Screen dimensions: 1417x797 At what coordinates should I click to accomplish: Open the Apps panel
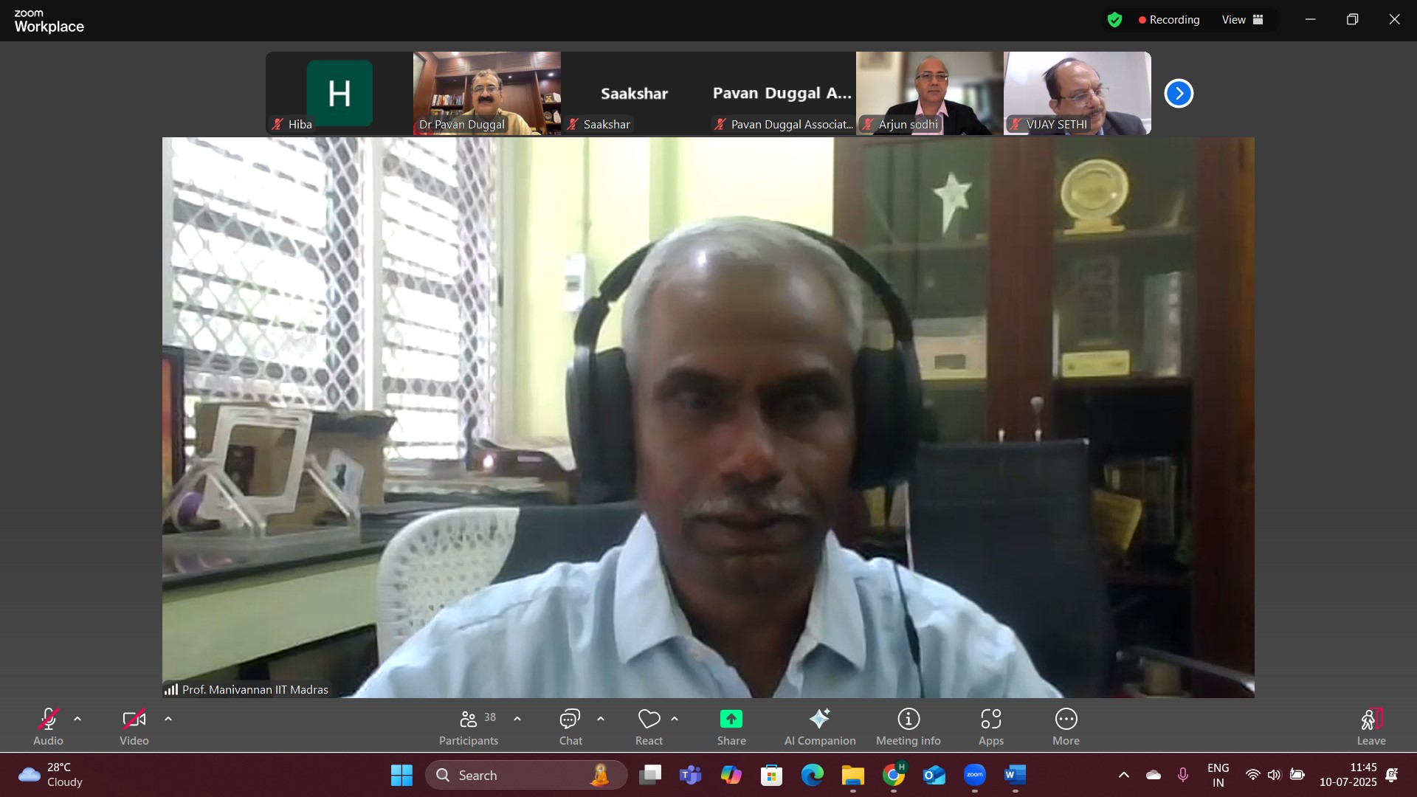[x=991, y=726]
